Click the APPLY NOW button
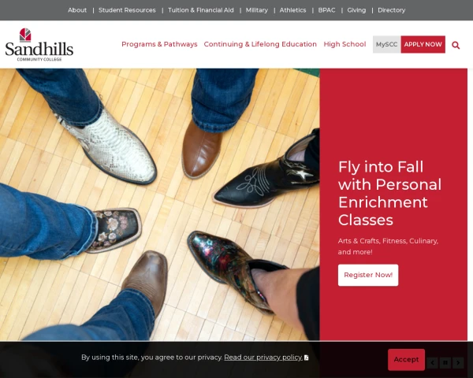 click(x=423, y=44)
